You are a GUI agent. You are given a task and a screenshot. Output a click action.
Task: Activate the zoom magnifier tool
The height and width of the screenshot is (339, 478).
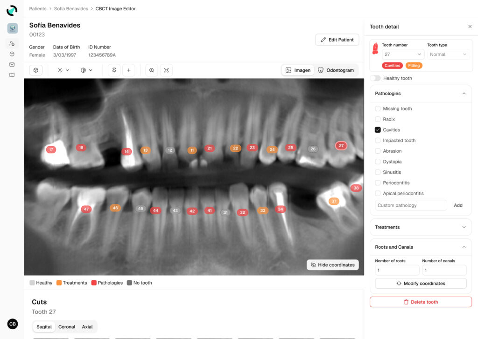click(x=151, y=70)
